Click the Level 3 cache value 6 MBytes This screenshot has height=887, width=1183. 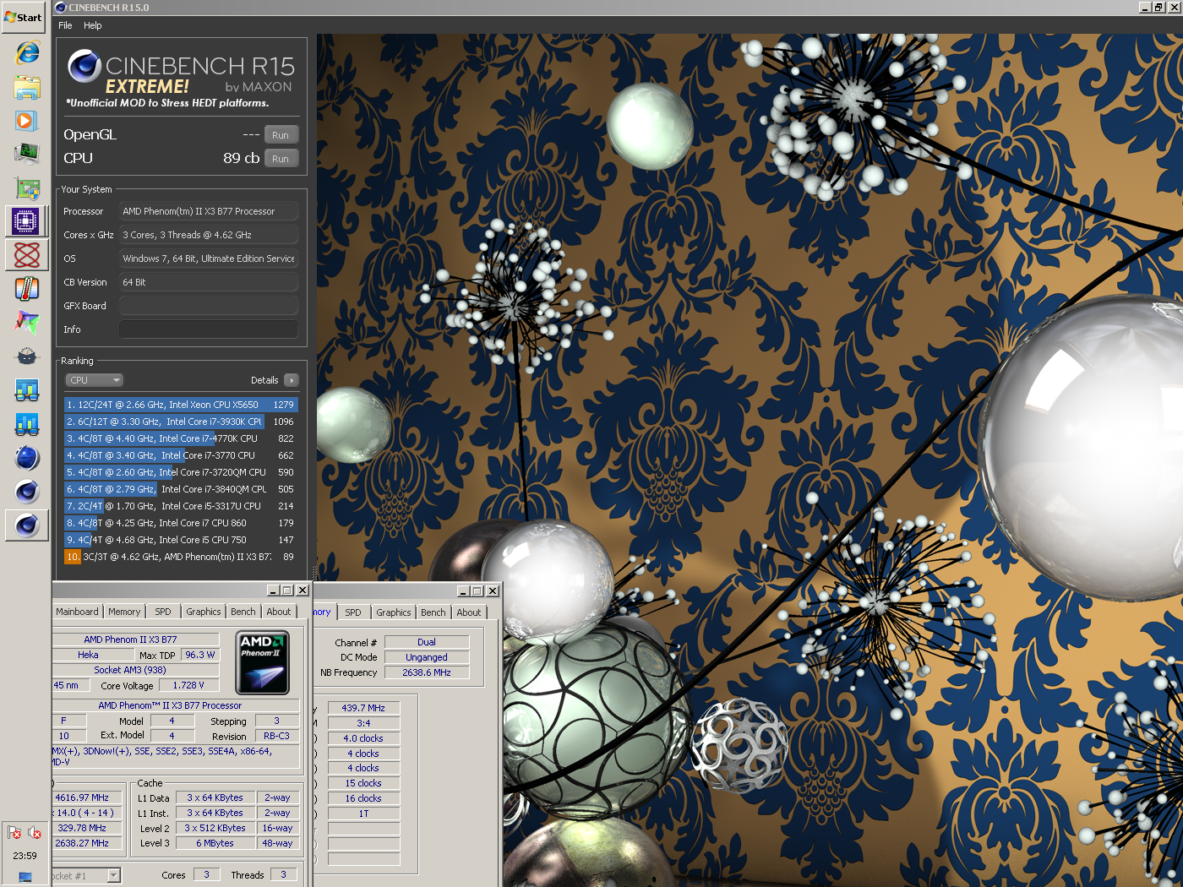point(215,843)
